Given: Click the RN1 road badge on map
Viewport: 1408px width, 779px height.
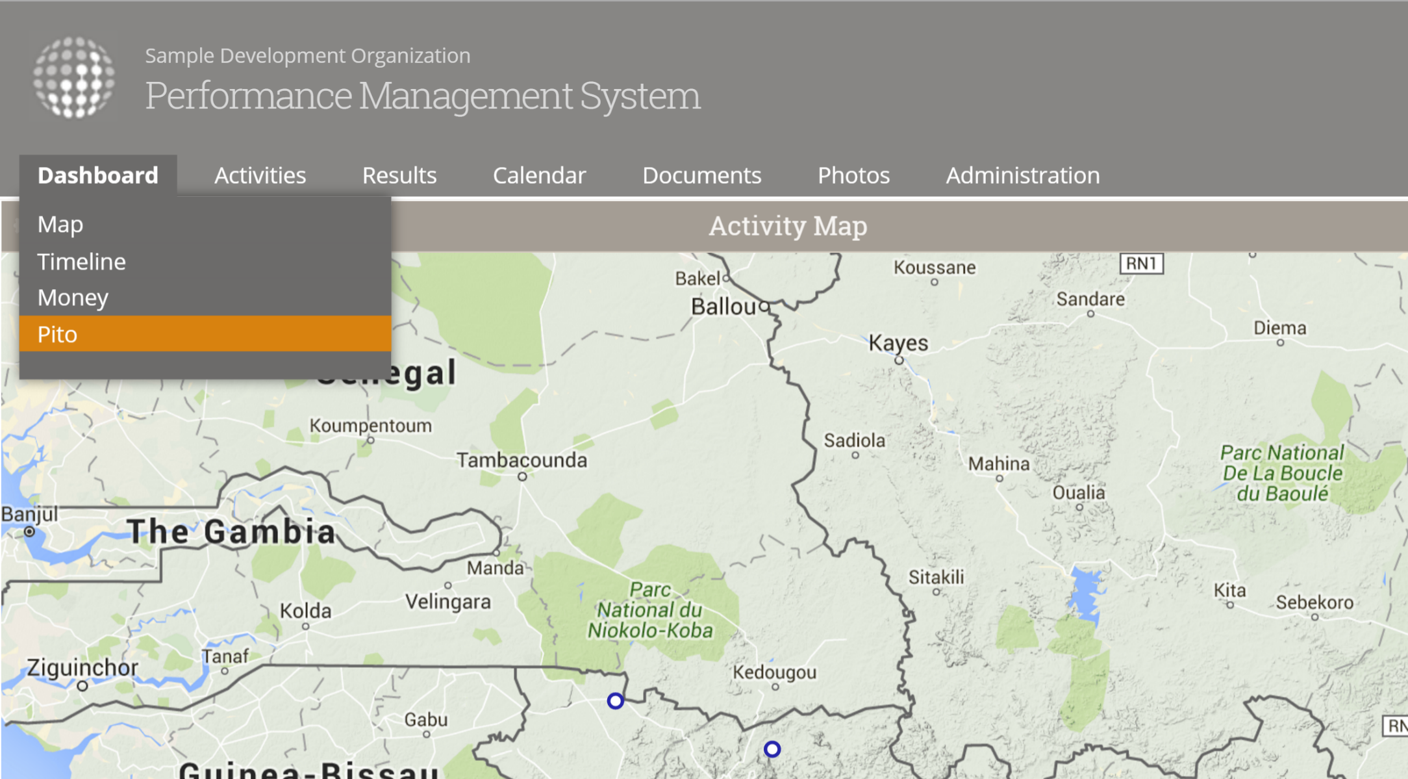Looking at the screenshot, I should coord(1141,264).
